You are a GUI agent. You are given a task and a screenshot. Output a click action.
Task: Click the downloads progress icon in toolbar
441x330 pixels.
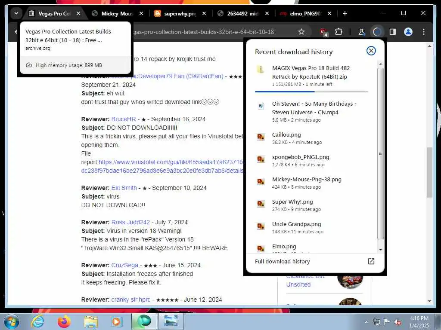pyautogui.click(x=377, y=32)
